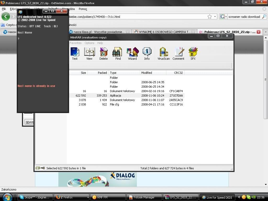Expand the URL history dropdown arrow
268x201 pixels.
click(x=215, y=17)
